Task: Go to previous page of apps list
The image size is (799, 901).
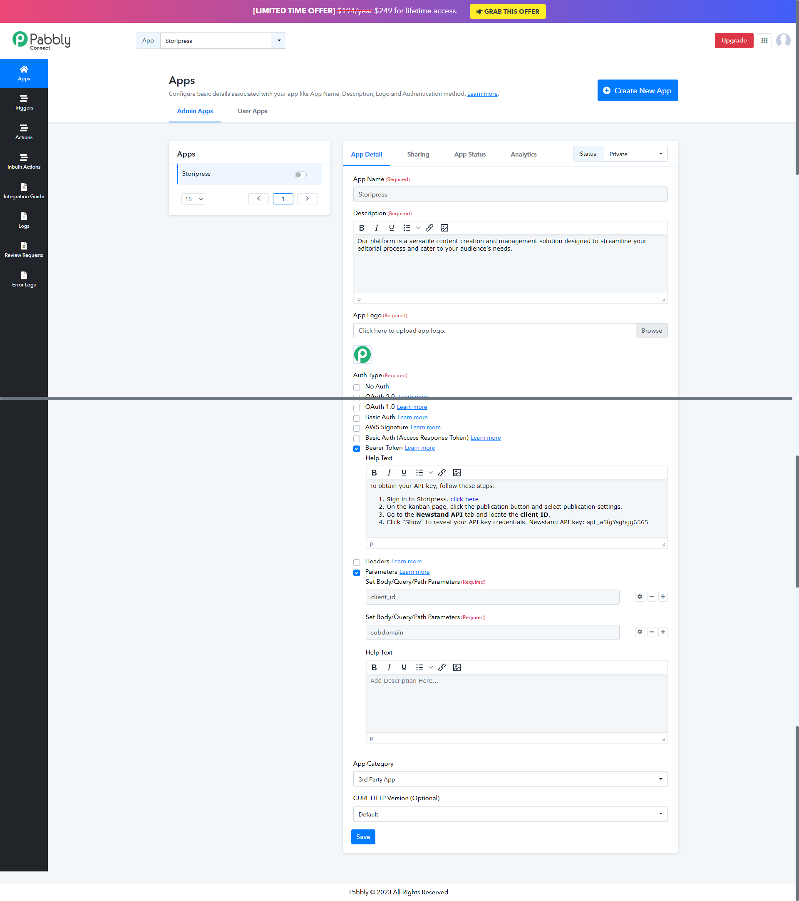Action: click(x=258, y=199)
